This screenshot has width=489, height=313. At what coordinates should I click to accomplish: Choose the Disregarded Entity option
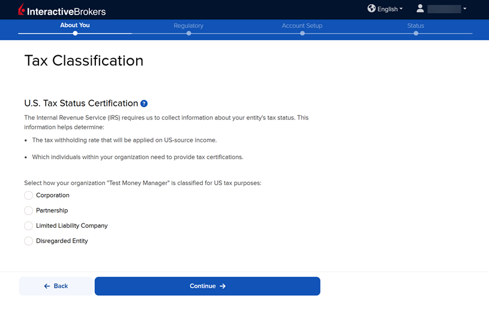coord(28,241)
